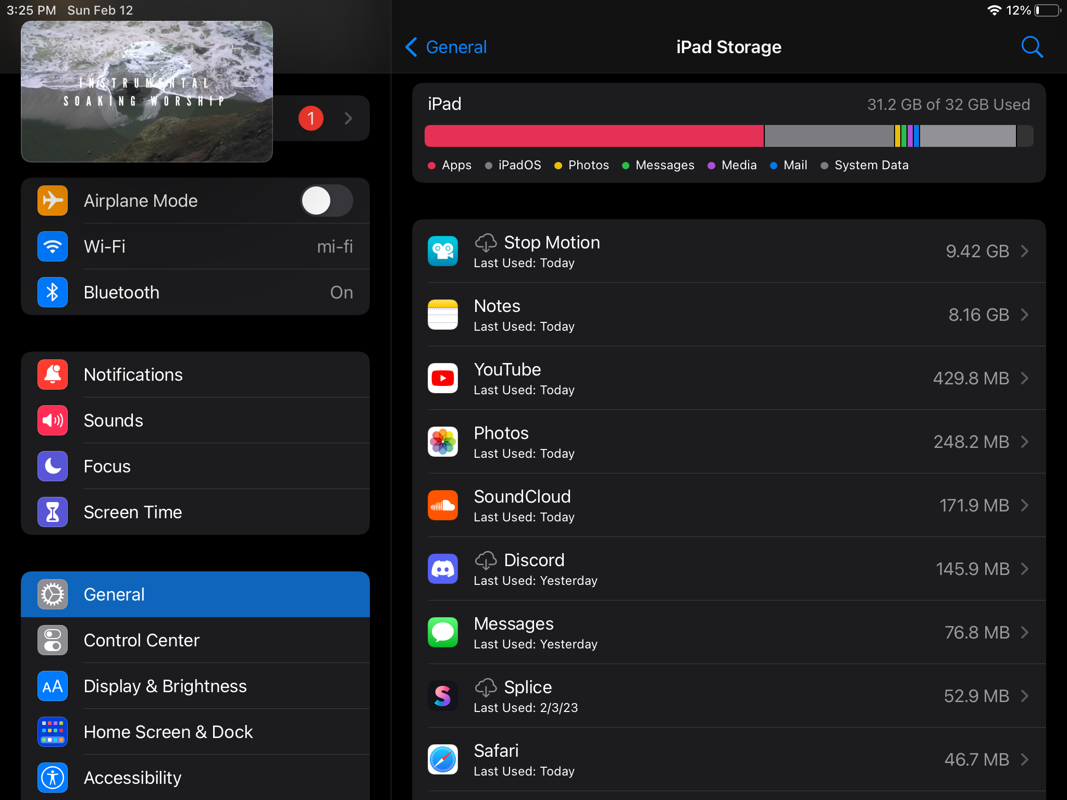
Task: Select the Control Center menu item
Action: (x=195, y=640)
